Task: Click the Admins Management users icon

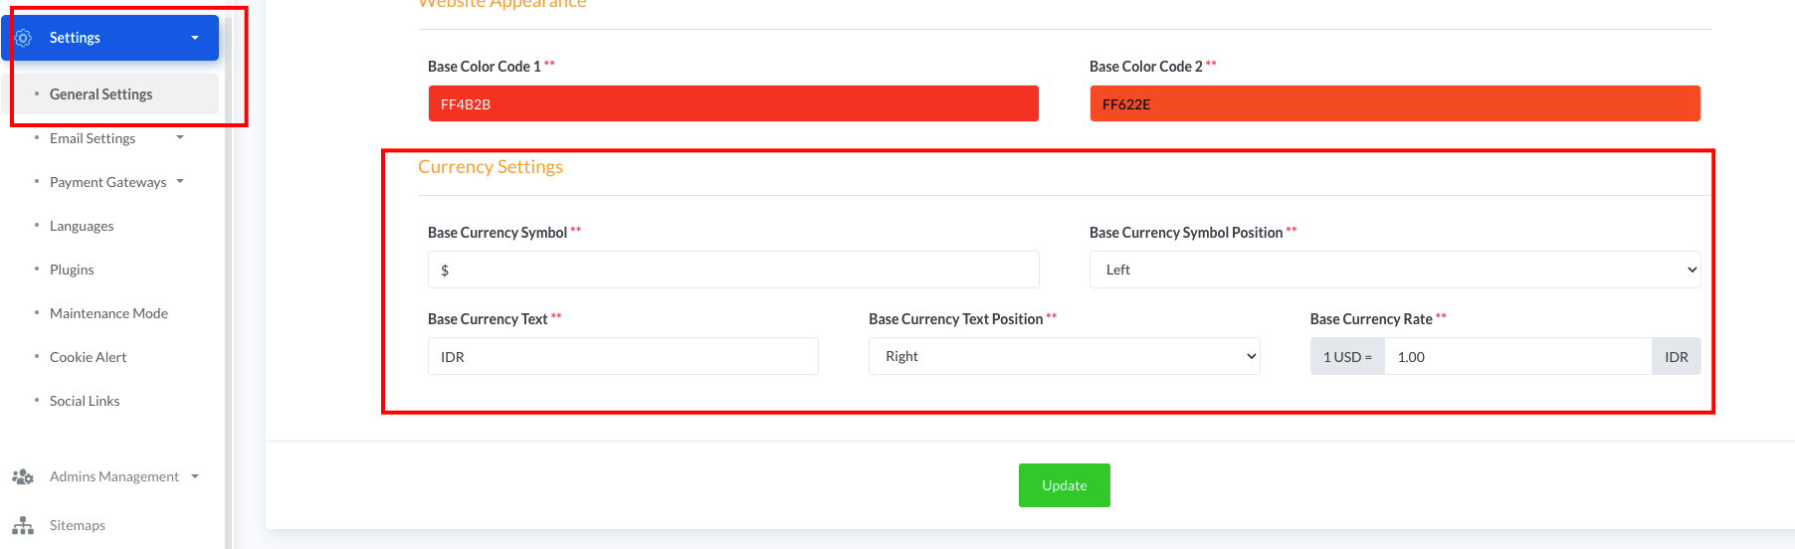Action: [x=23, y=477]
